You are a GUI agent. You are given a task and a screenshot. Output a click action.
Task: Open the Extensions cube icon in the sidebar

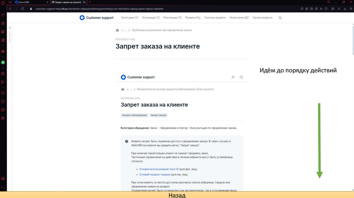[3, 110]
